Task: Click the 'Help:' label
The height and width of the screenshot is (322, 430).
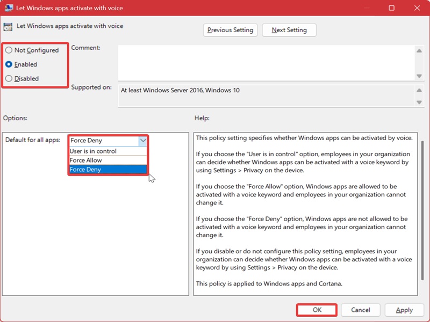Action: pos(202,118)
